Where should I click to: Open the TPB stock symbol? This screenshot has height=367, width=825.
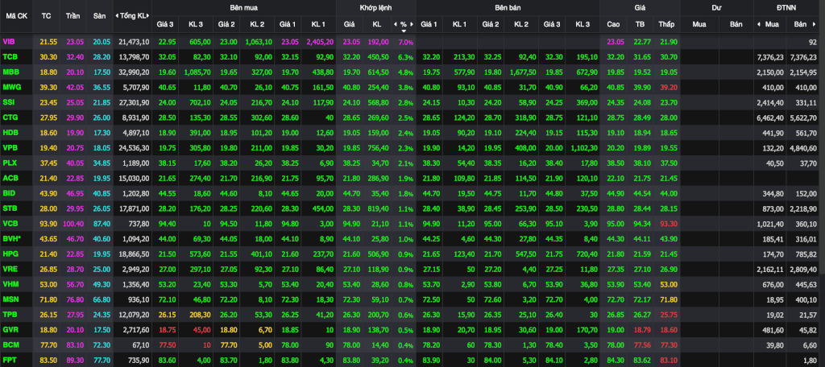[10, 315]
